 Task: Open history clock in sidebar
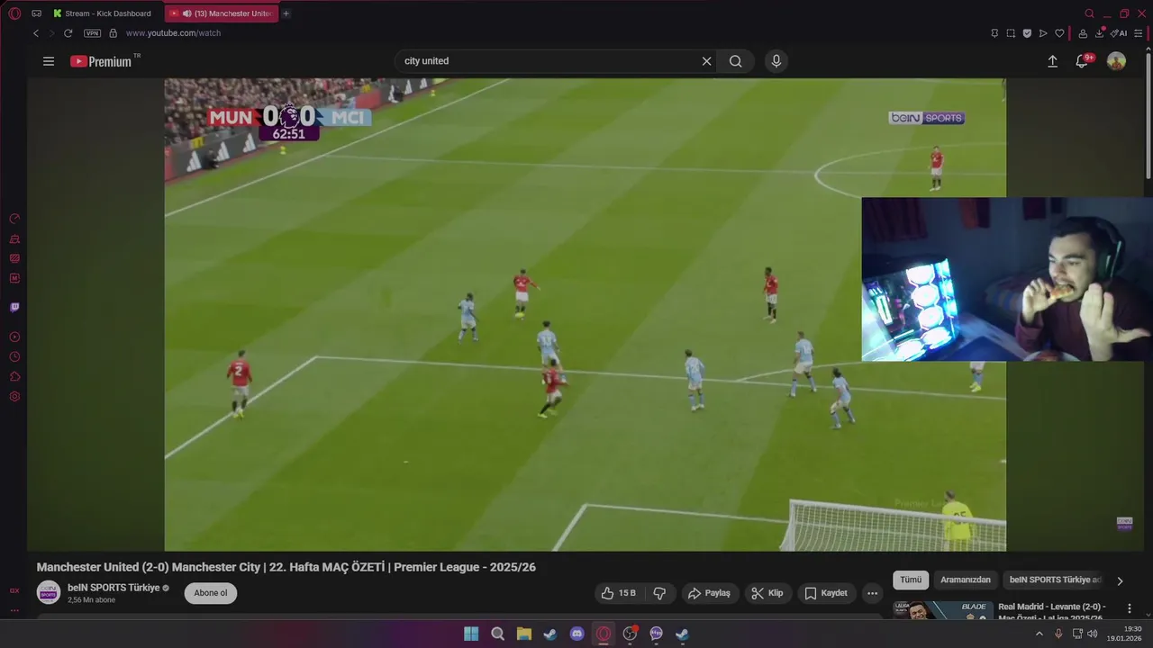pos(14,356)
